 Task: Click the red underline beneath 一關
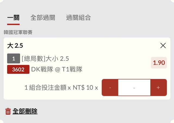[x=13, y=24]
